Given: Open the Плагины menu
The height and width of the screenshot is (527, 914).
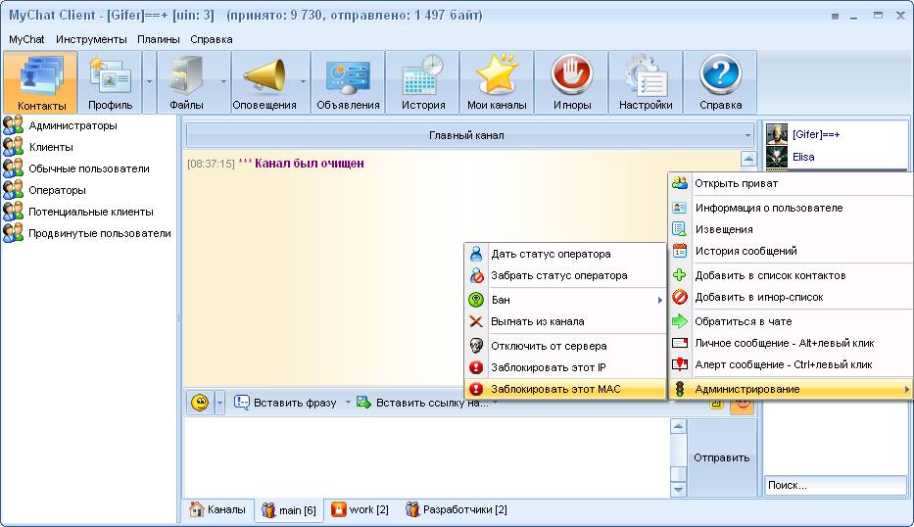Looking at the screenshot, I should (x=159, y=39).
